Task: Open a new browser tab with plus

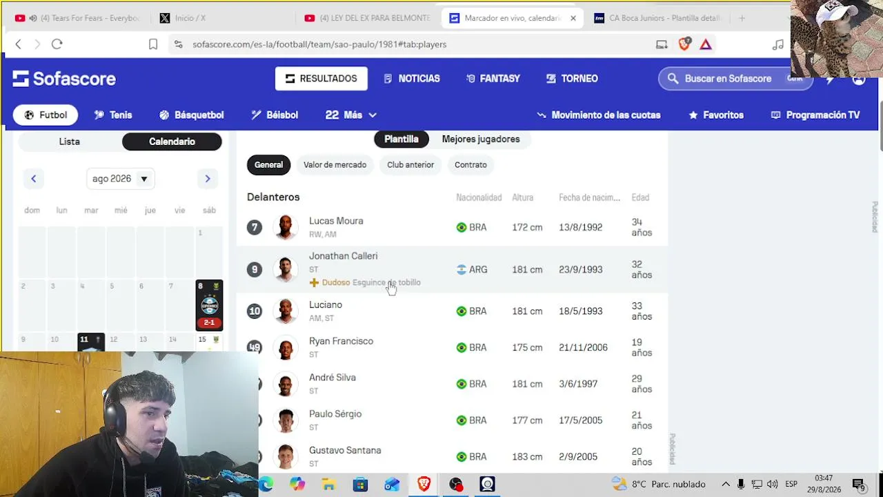Action: point(742,18)
